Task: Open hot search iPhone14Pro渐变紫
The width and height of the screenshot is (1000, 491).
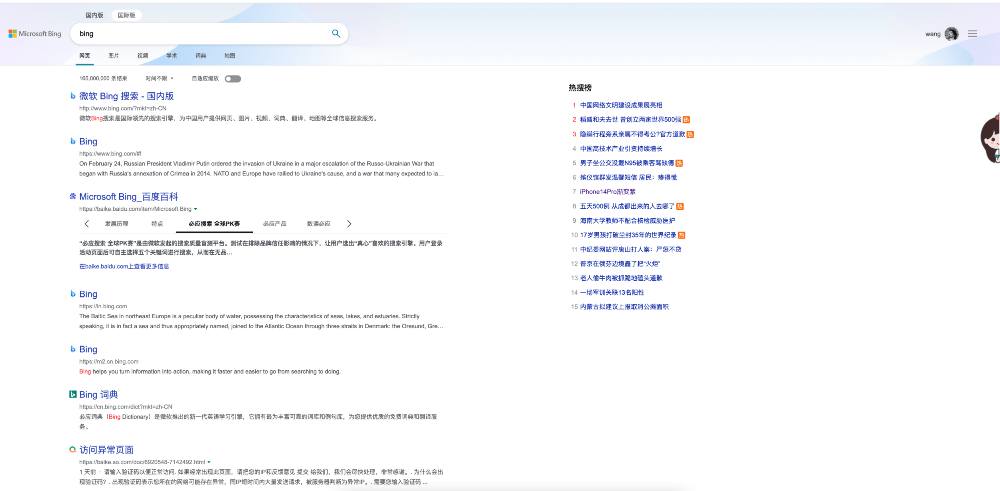Action: (x=608, y=192)
